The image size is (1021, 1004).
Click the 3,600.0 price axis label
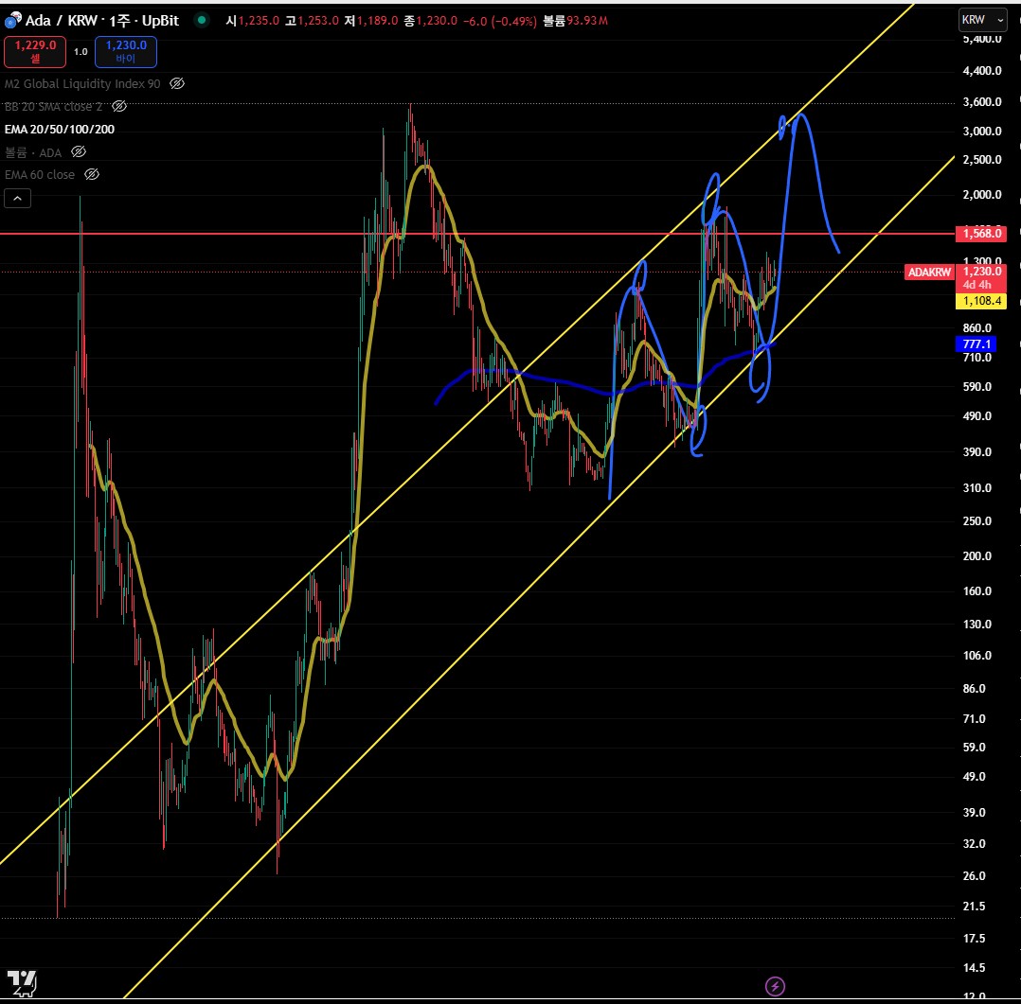pyautogui.click(x=982, y=101)
